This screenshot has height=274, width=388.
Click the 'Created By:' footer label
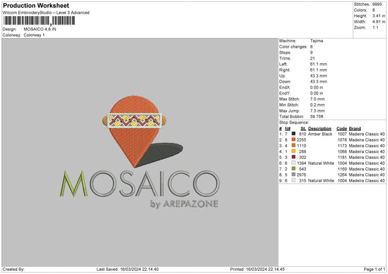(x=14, y=269)
